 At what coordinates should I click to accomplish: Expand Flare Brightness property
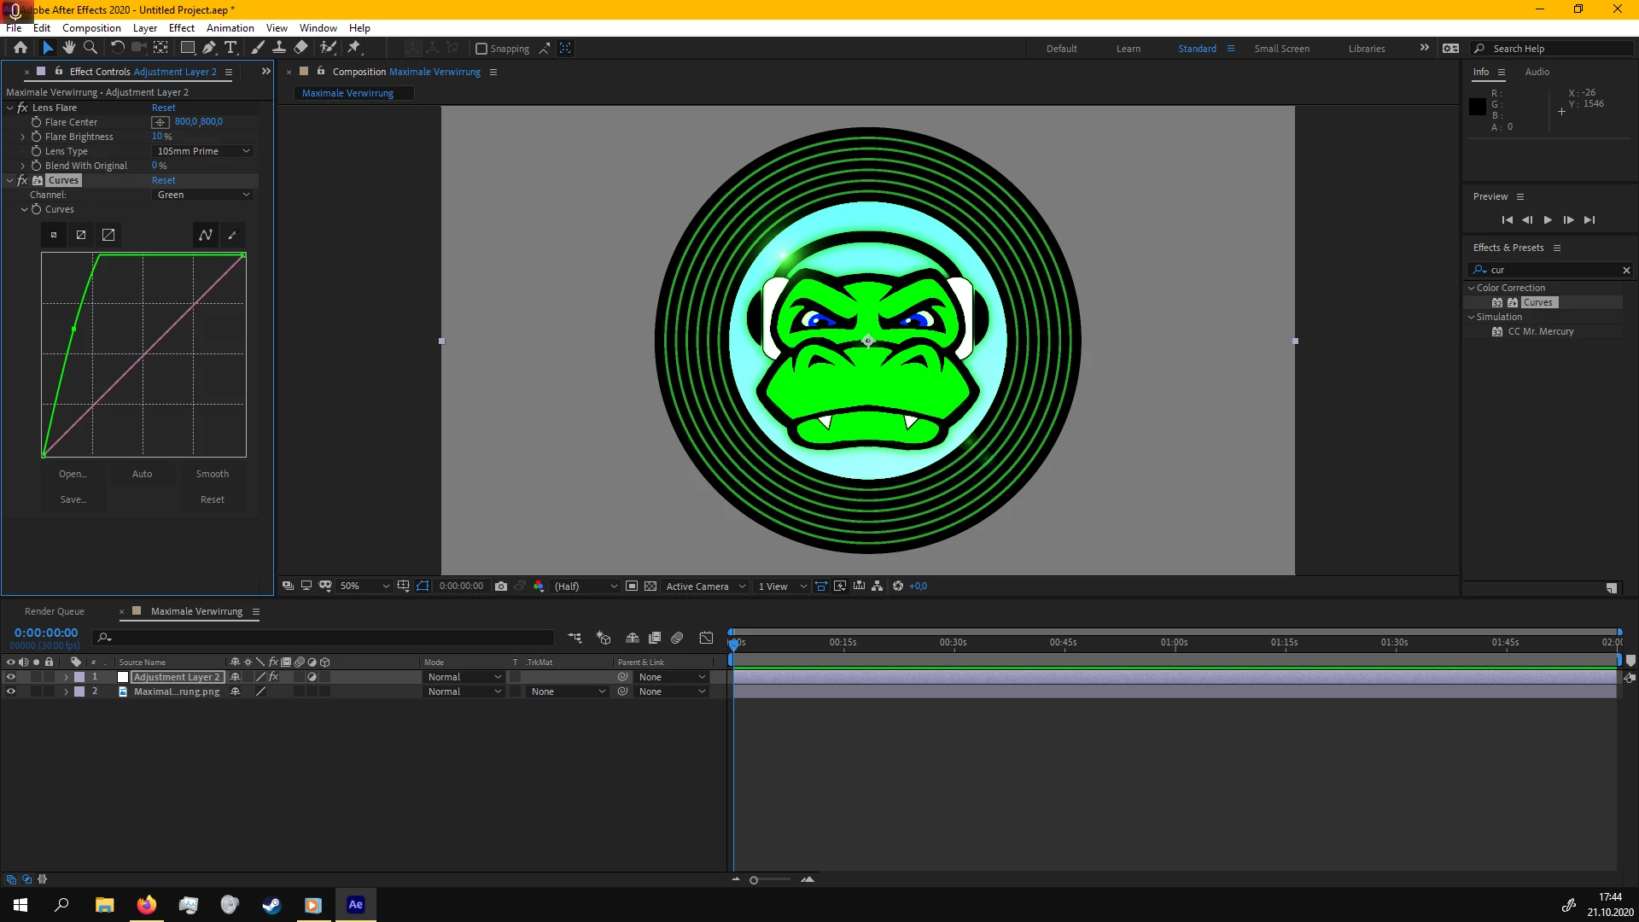pyautogui.click(x=23, y=137)
